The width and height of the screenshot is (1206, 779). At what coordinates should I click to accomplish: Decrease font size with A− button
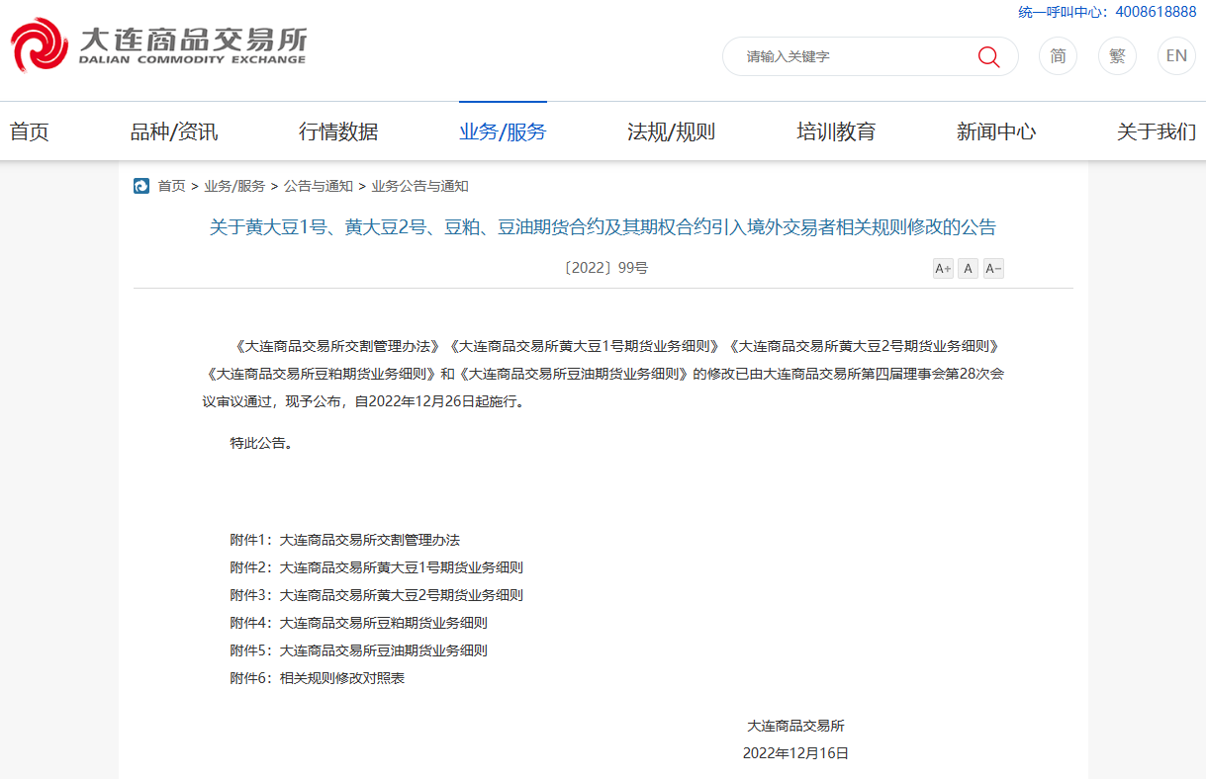[993, 269]
